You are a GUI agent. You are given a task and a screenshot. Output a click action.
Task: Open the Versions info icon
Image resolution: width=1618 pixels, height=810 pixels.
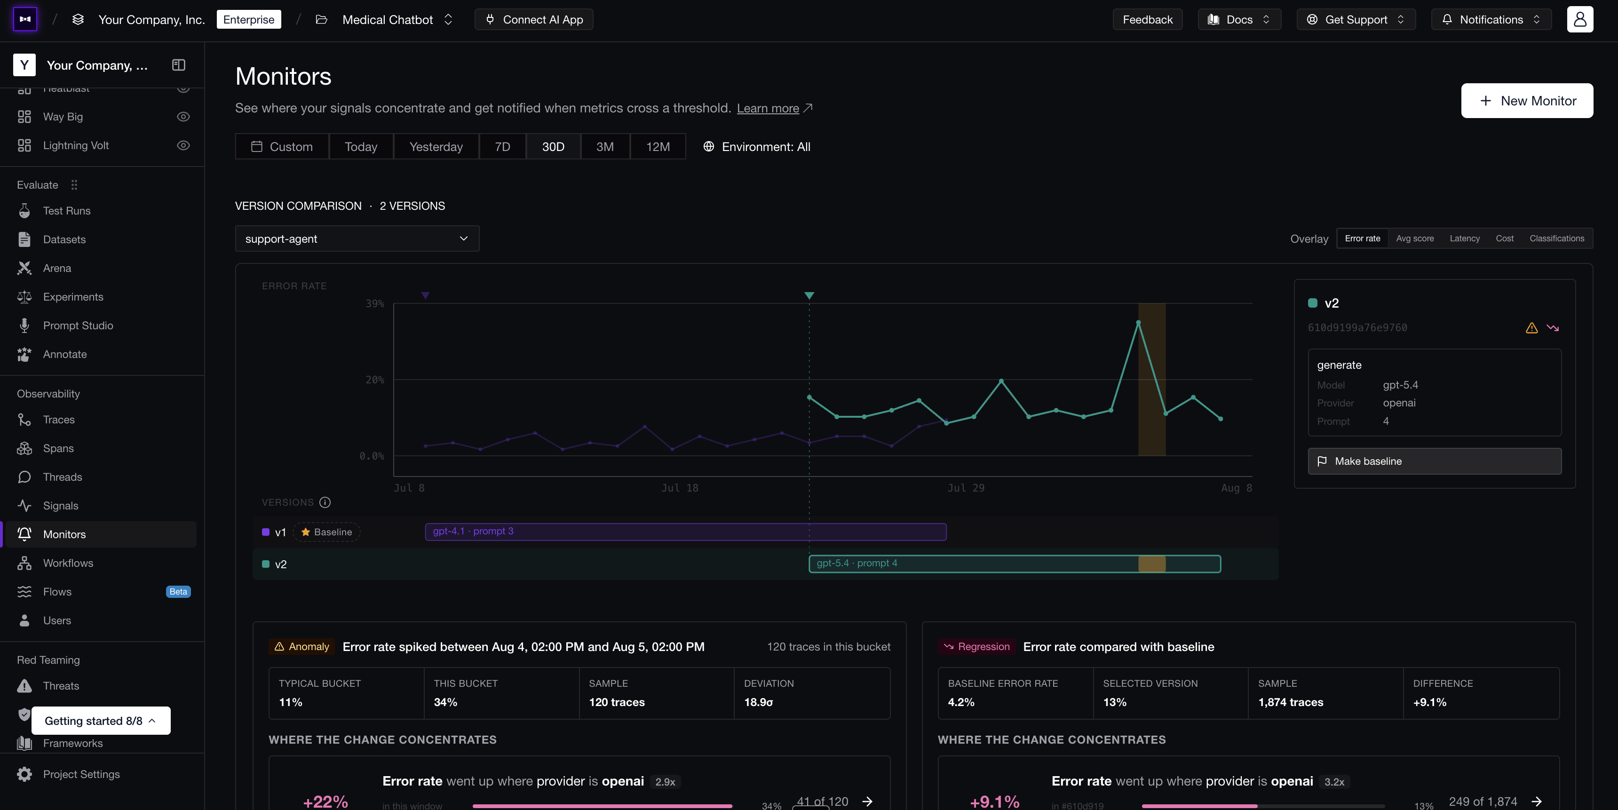[x=325, y=501]
